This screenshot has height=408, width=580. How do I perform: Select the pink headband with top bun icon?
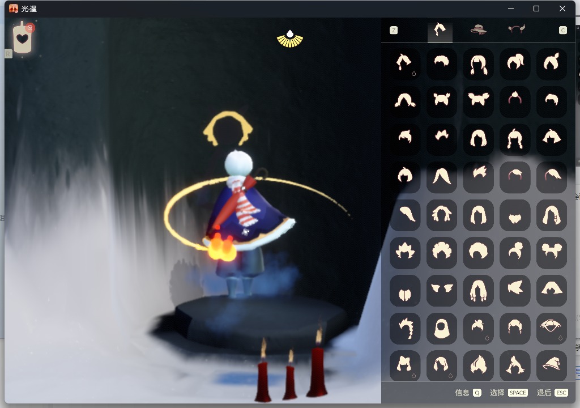pyautogui.click(x=514, y=101)
